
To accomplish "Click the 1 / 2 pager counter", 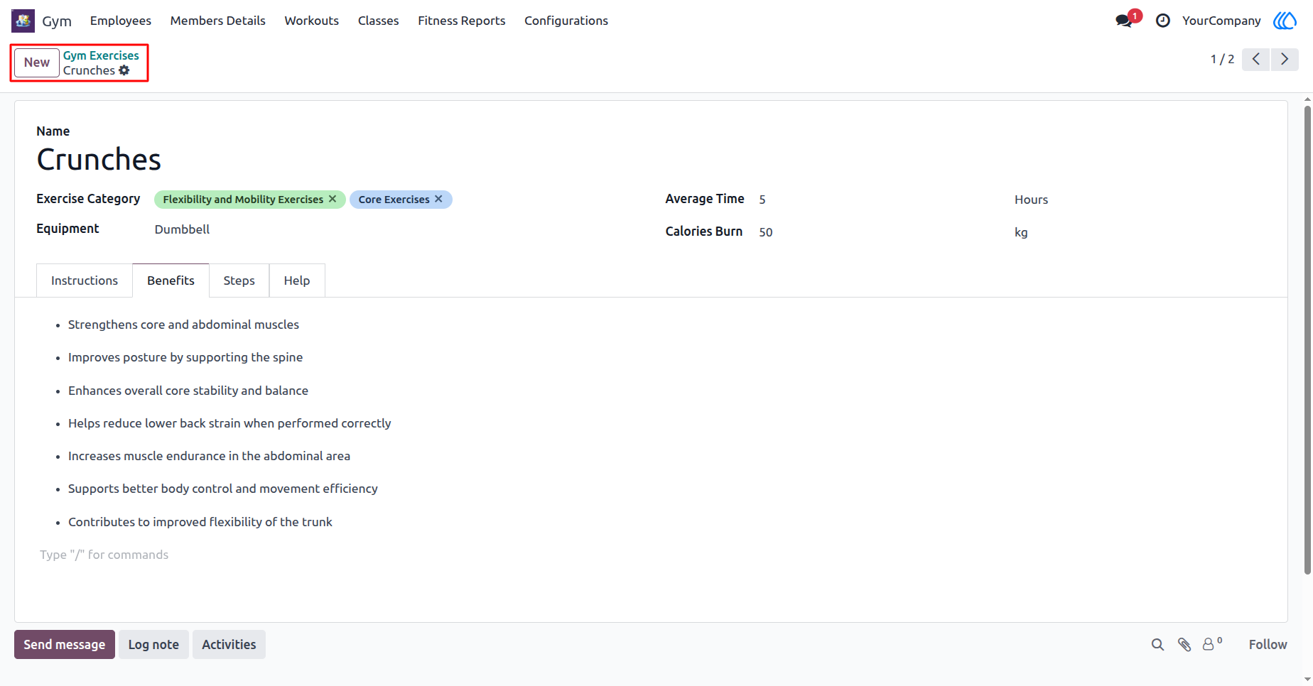I will pyautogui.click(x=1222, y=59).
